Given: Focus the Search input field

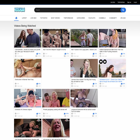Looking at the screenshot, I should tap(77, 10).
